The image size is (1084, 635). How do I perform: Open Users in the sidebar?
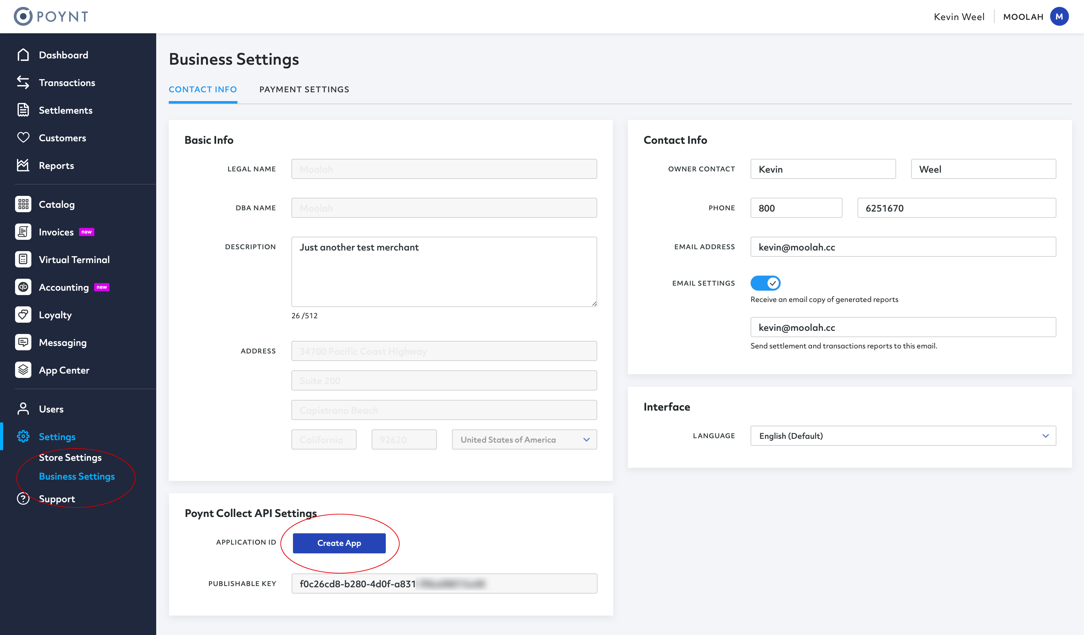(51, 409)
